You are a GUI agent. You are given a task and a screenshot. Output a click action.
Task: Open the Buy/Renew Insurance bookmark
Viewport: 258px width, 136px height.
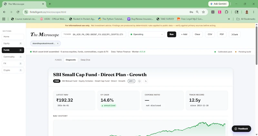pyautogui.click(x=140, y=19)
